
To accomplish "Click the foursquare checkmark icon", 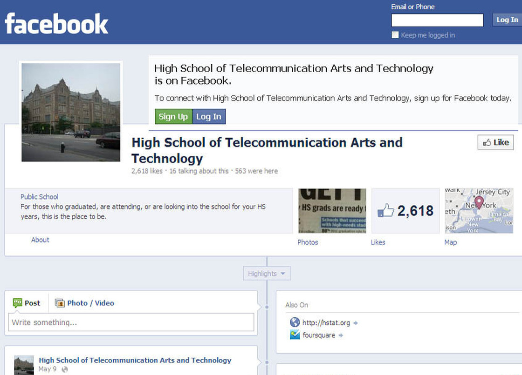I will [x=295, y=335].
